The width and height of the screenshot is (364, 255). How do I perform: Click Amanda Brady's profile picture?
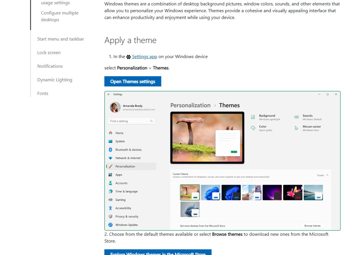click(x=115, y=107)
